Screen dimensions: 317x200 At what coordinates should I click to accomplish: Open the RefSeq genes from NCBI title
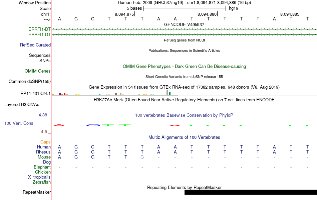tap(184, 40)
